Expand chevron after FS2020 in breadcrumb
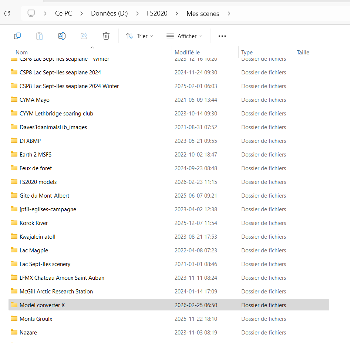The image size is (350, 343). point(177,14)
